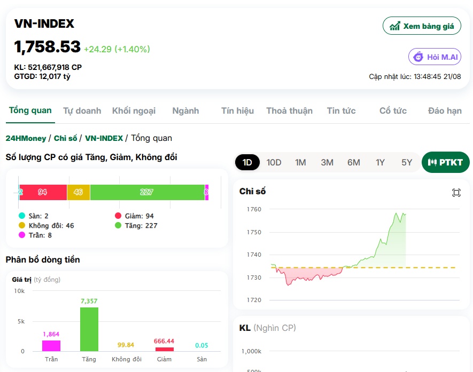The width and height of the screenshot is (473, 372).
Task: Click the M.AI robot icon
Action: [418, 57]
